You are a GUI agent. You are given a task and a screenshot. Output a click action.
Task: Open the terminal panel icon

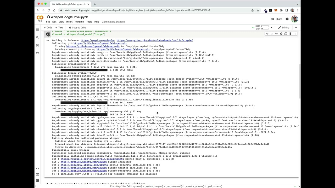[37, 180]
